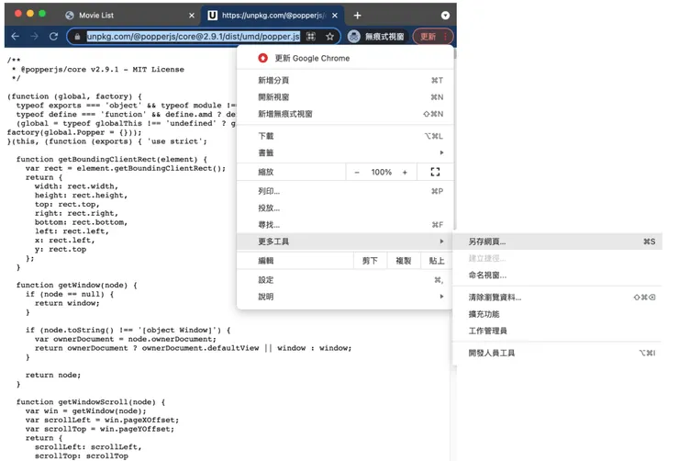Enter full screen via the zoom row icon
The image size is (679, 461).
[x=435, y=172]
